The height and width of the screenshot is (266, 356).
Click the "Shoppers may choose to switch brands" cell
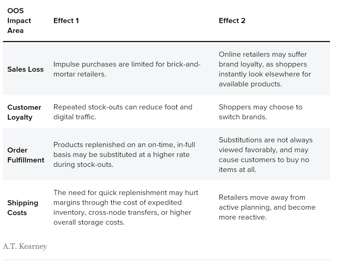point(261,112)
